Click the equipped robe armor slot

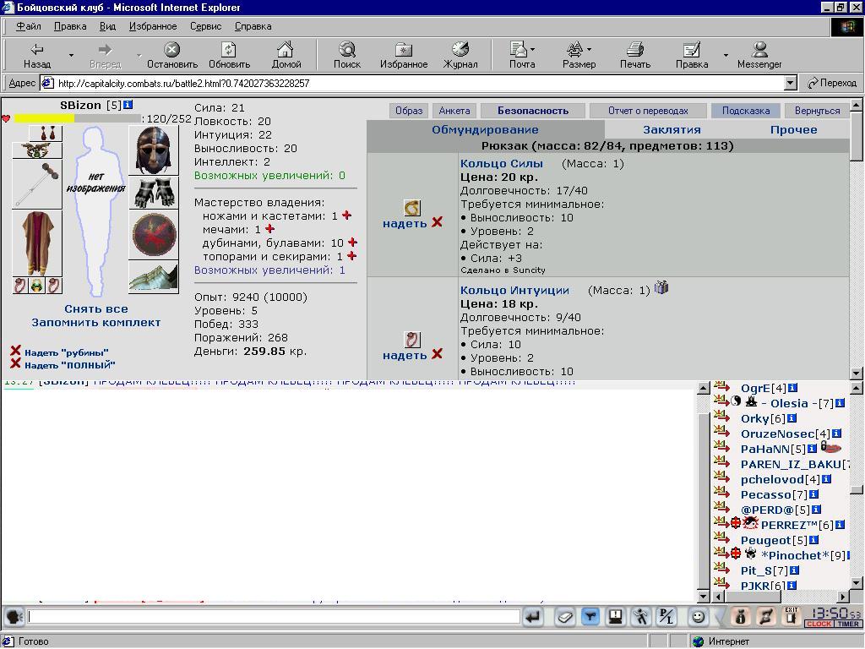[x=37, y=243]
